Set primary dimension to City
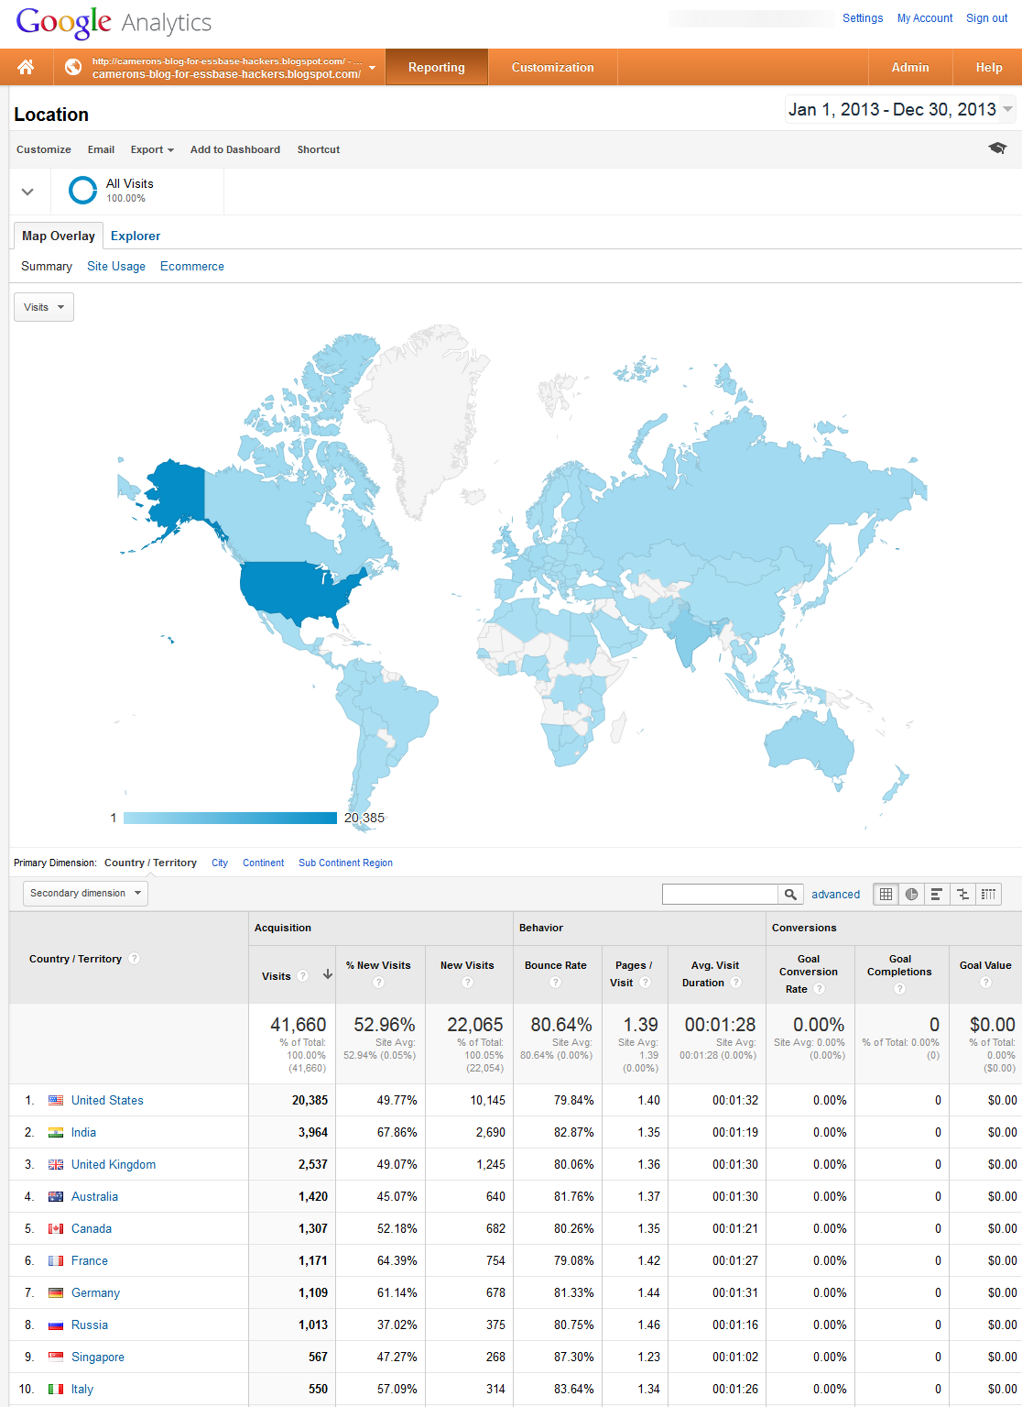 (x=220, y=863)
